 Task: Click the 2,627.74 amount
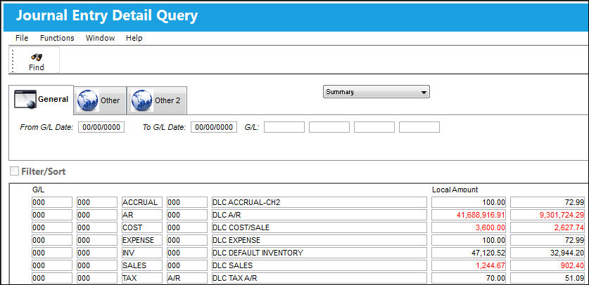pyautogui.click(x=547, y=227)
